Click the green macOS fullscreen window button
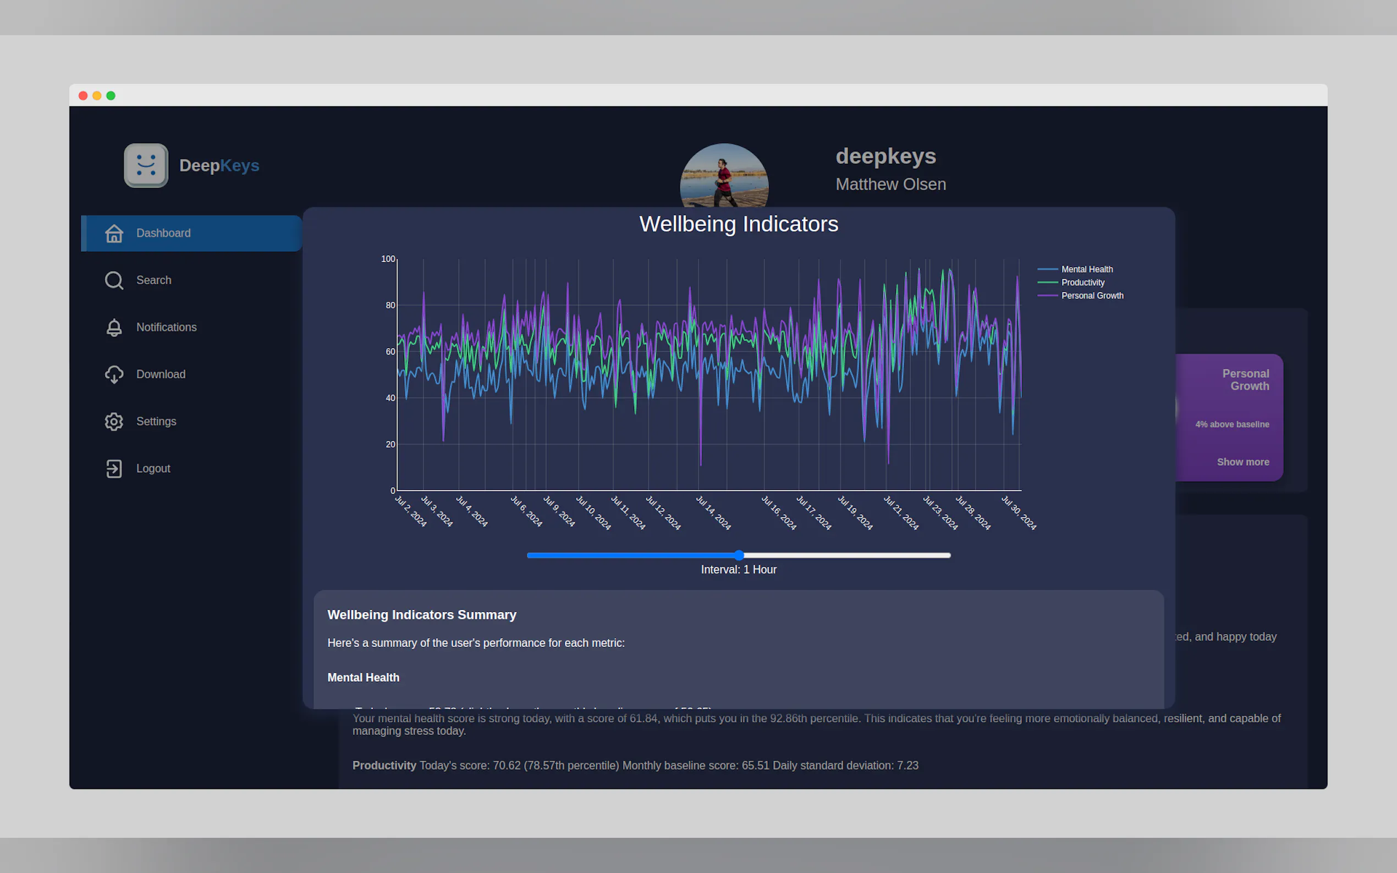 [x=111, y=96]
